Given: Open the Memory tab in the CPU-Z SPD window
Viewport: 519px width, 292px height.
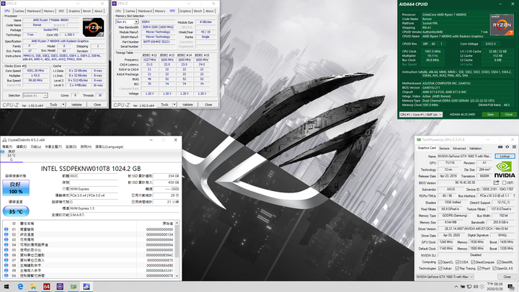Looking at the screenshot, I should [x=160, y=11].
